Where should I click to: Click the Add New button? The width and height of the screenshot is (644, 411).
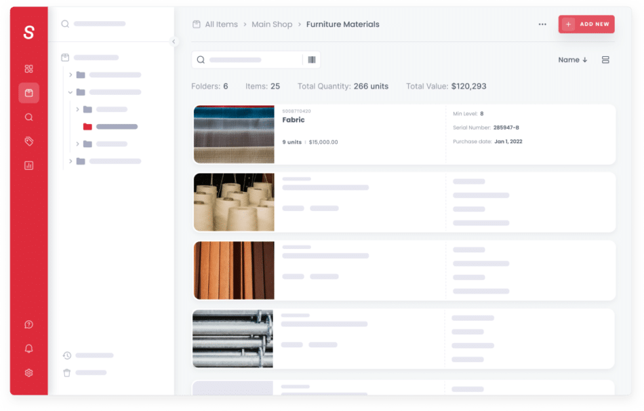[x=586, y=24]
